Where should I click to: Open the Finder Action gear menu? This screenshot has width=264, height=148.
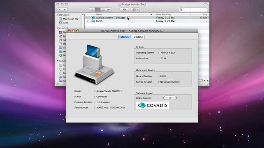coord(135,9)
